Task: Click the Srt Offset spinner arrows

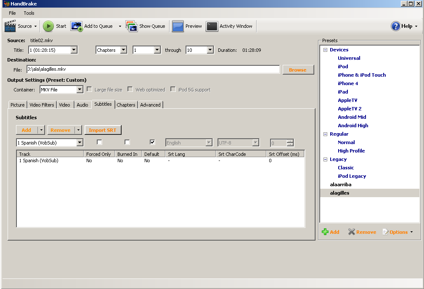Action: coord(290,143)
